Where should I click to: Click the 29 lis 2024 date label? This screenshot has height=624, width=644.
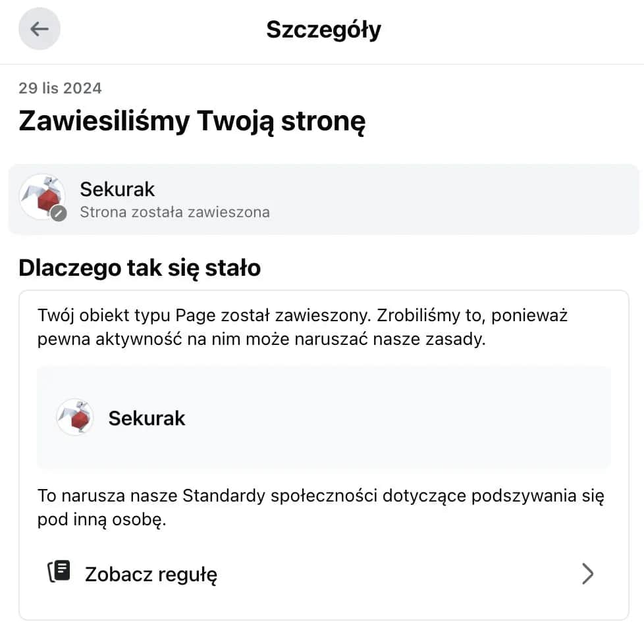pos(60,88)
